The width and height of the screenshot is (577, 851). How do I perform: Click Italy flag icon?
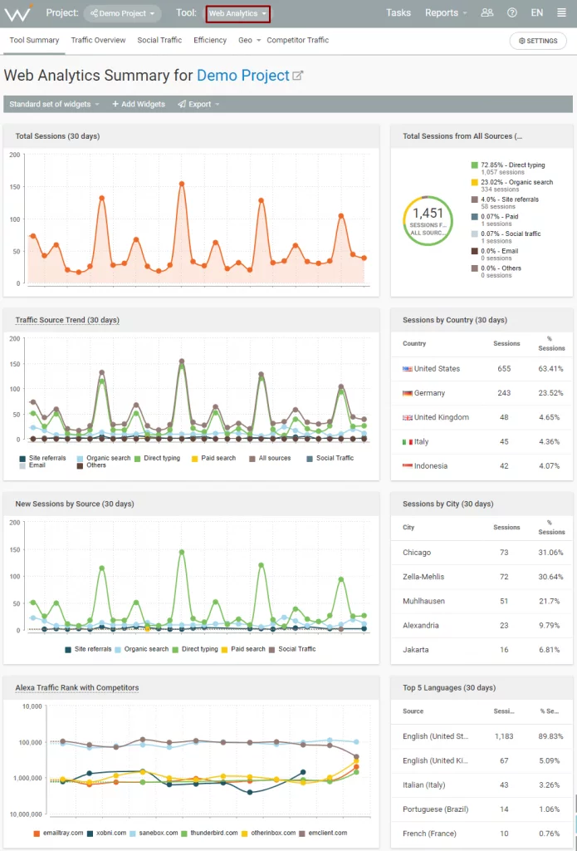click(408, 442)
